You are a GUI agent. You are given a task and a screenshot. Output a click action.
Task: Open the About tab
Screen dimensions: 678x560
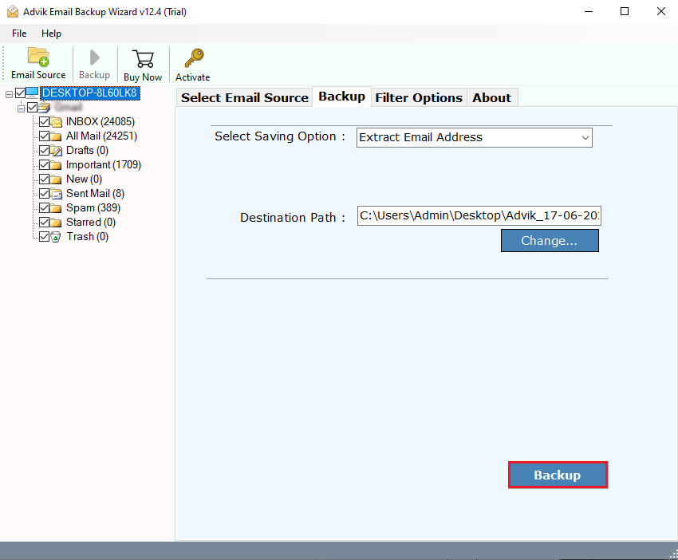491,98
